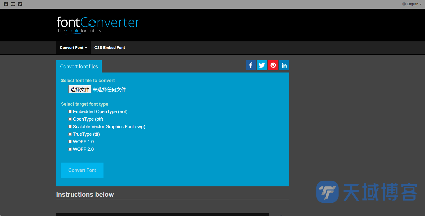Click the 'Instructions below' heading
Viewport: 425px width, 216px height.
coord(85,194)
